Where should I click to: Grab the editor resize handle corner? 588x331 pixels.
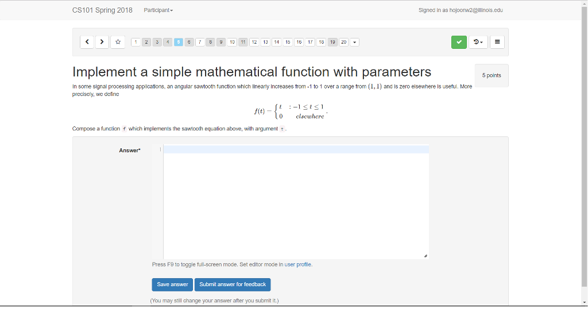click(425, 256)
